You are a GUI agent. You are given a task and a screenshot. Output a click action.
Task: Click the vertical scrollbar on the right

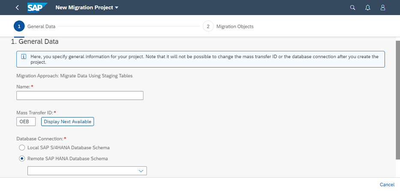(398, 100)
